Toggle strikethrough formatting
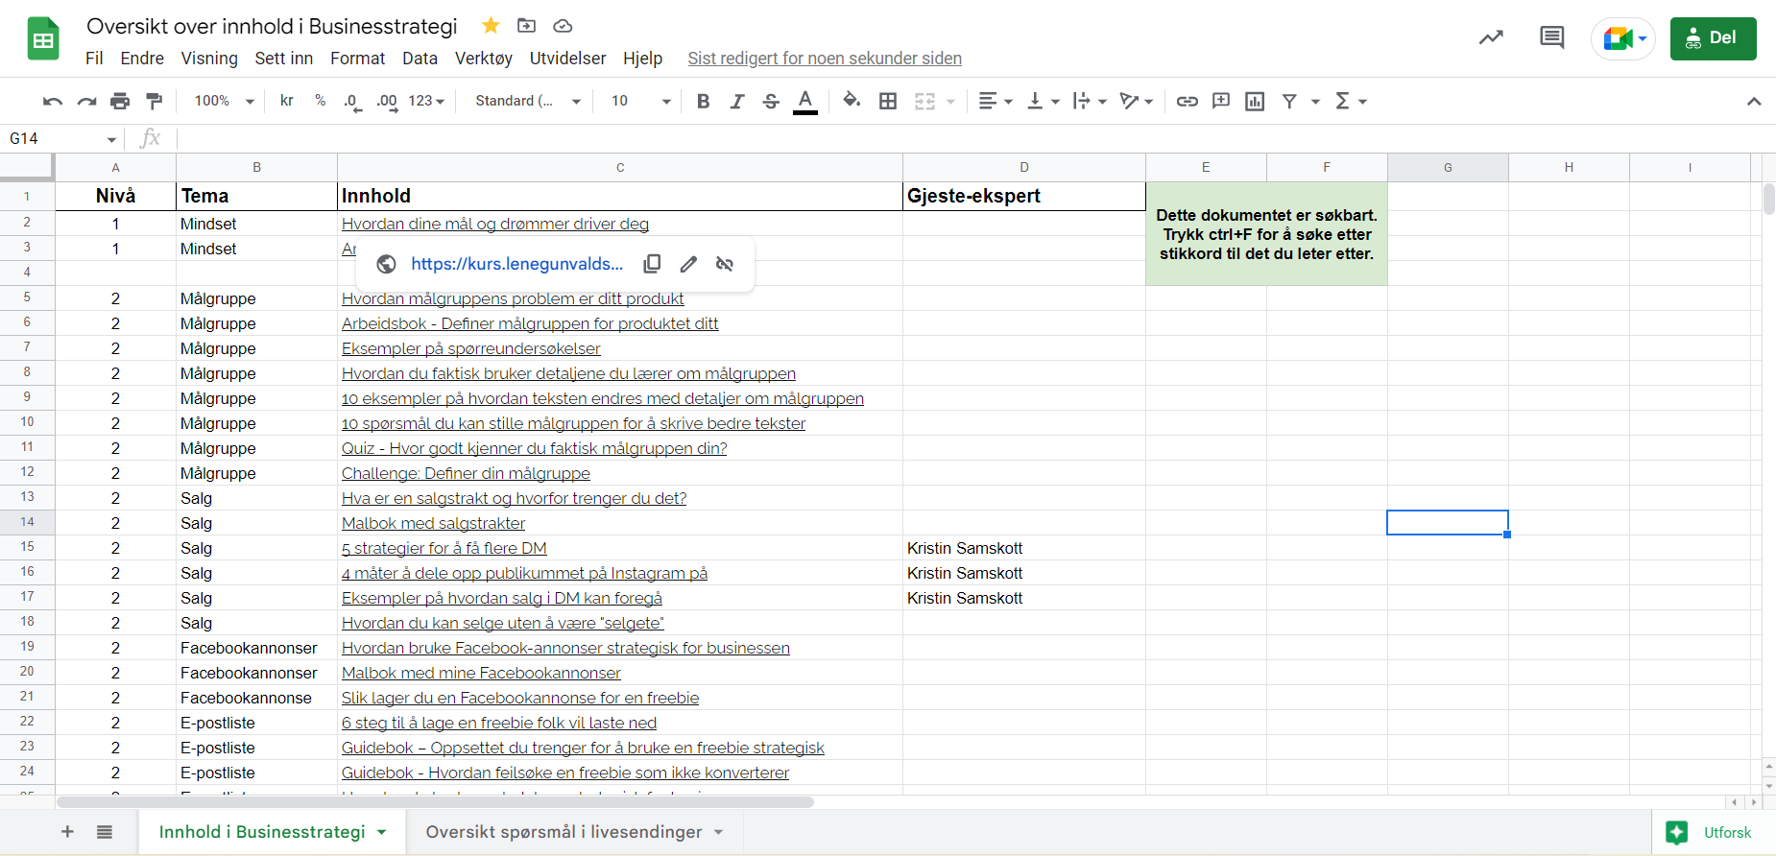The height and width of the screenshot is (856, 1776). (x=771, y=101)
